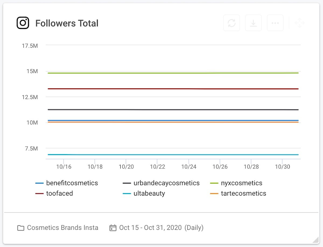Image resolution: width=323 pixels, height=247 pixels.
Task: Hide the ultabeauty legend series
Action: (x=149, y=193)
